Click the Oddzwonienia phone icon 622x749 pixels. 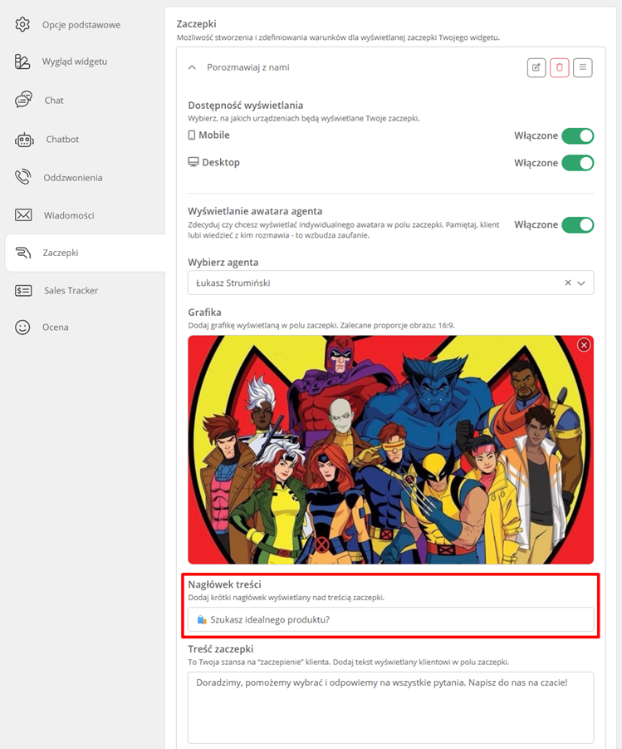pyautogui.click(x=23, y=177)
